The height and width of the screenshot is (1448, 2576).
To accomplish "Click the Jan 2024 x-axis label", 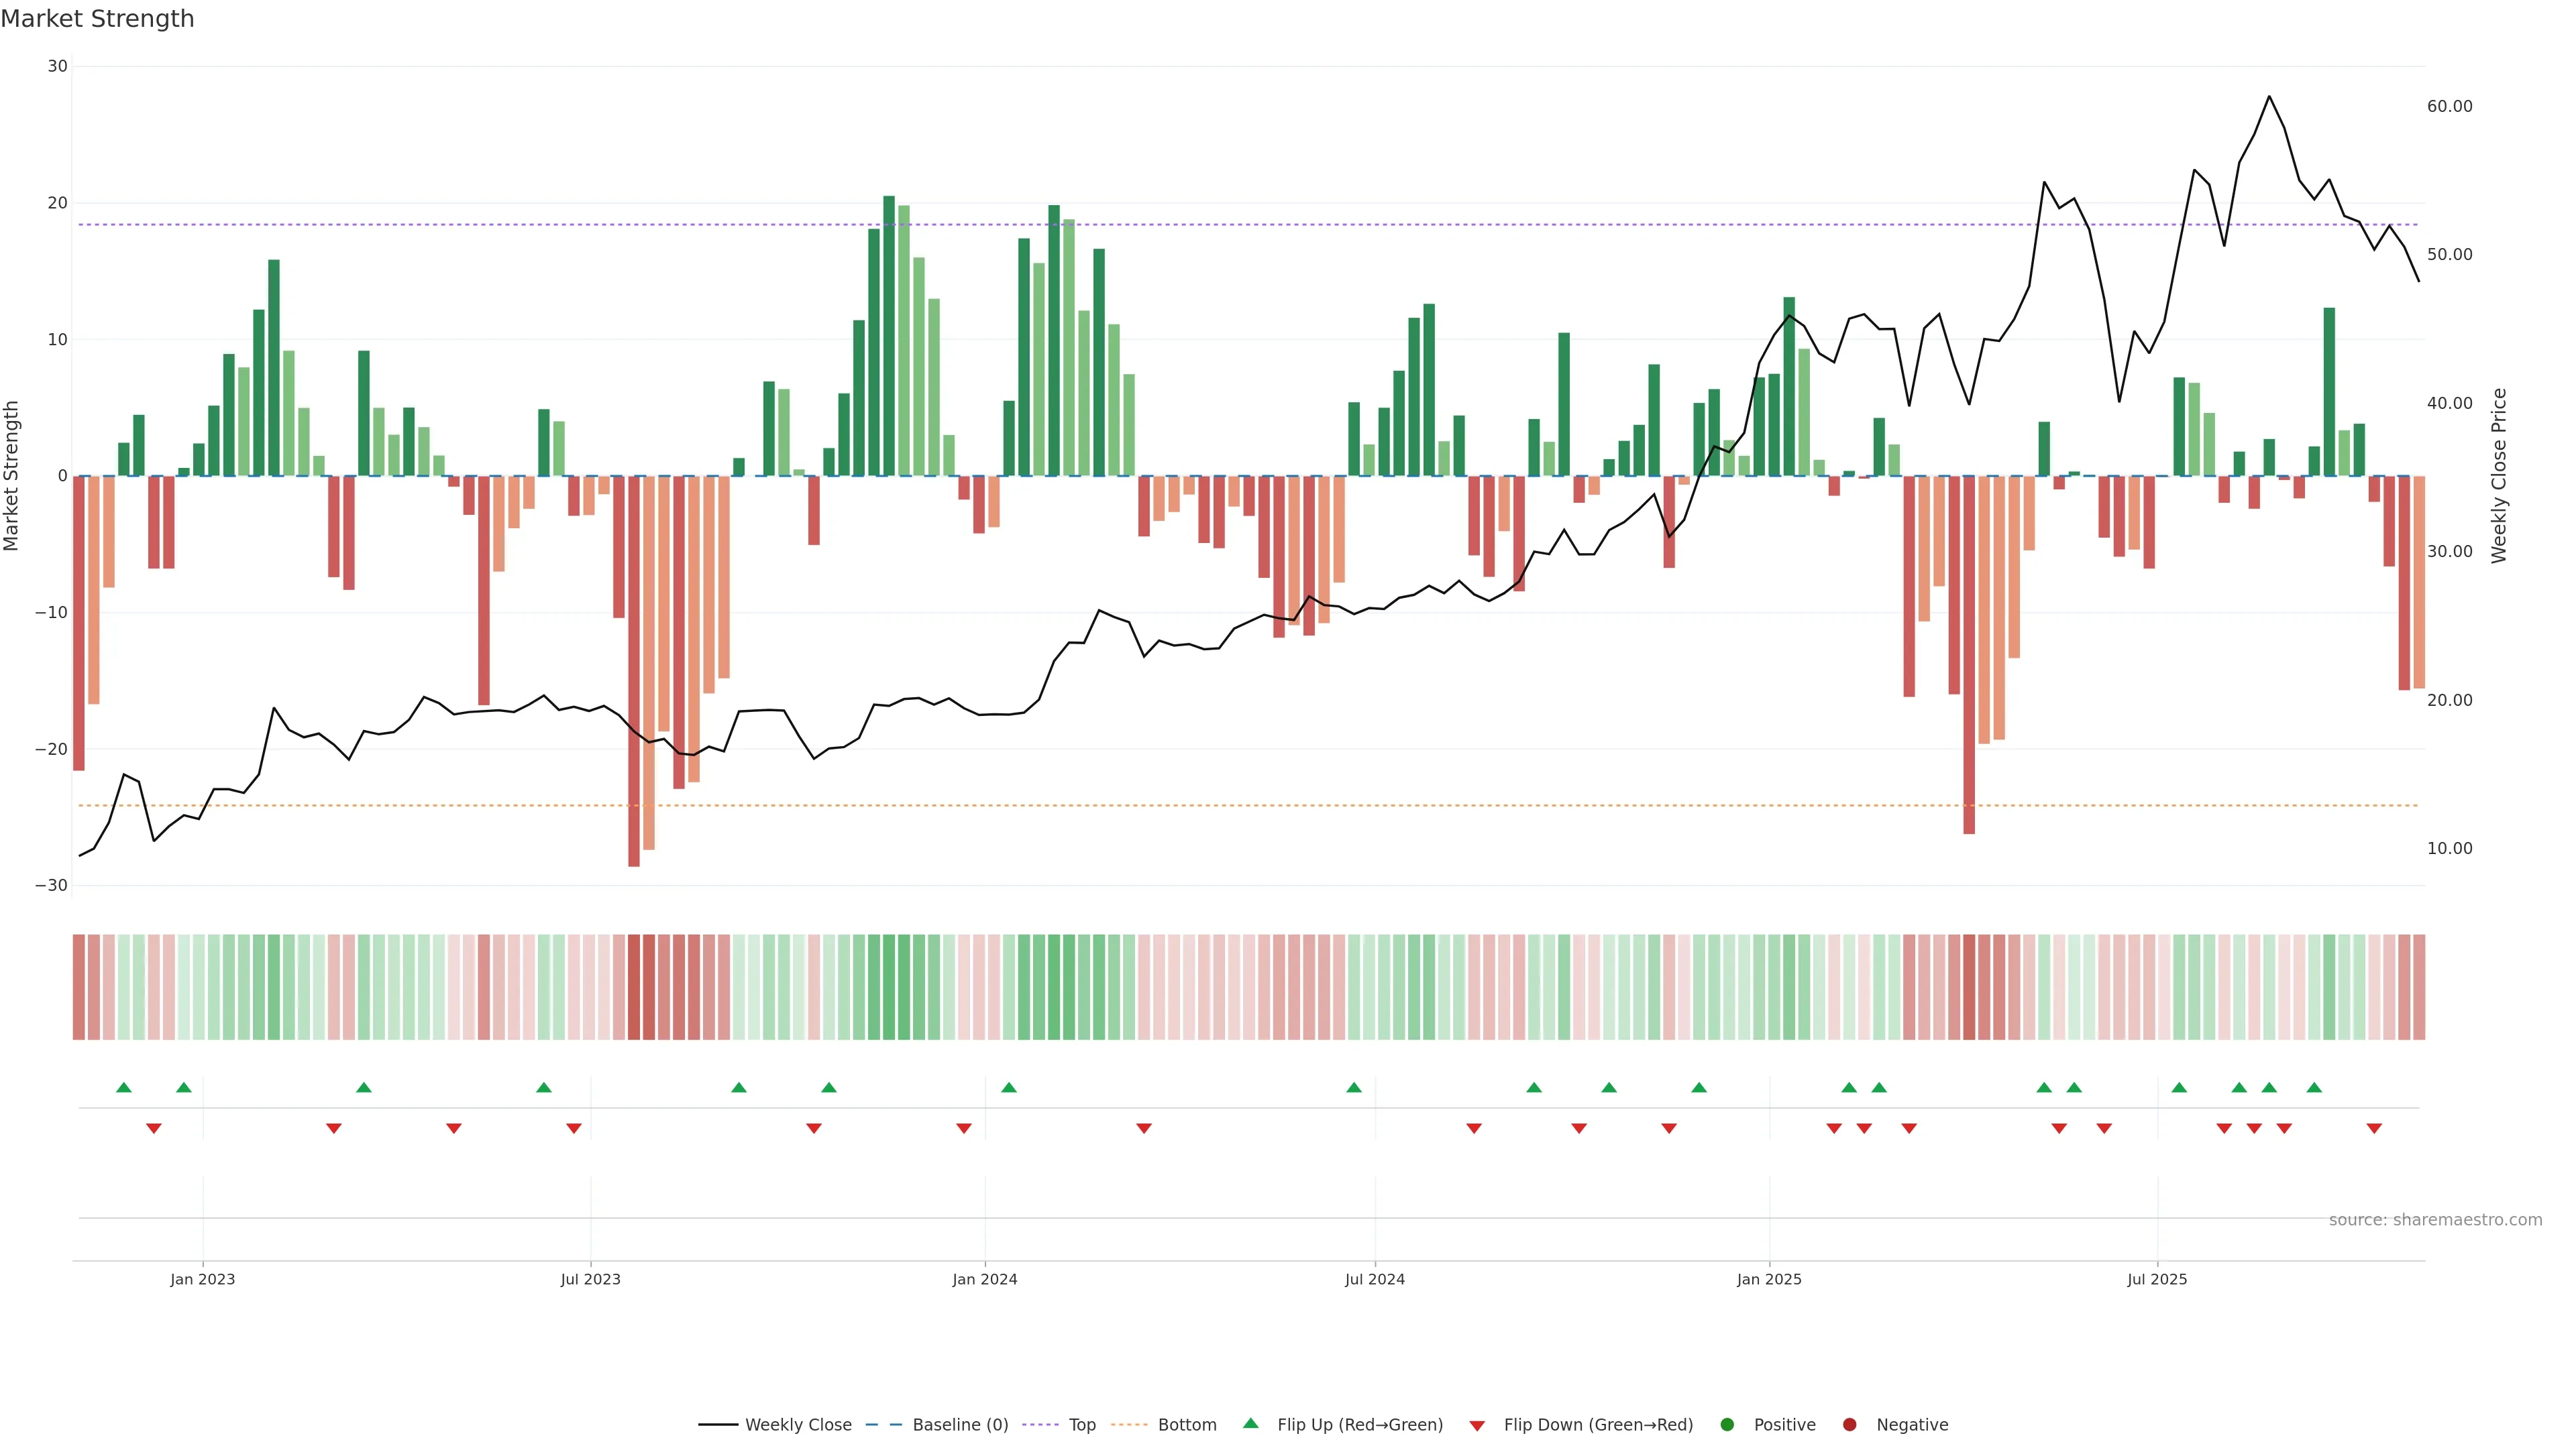I will (984, 1279).
